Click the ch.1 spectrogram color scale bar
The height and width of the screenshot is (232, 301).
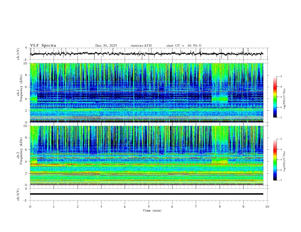(x=275, y=97)
